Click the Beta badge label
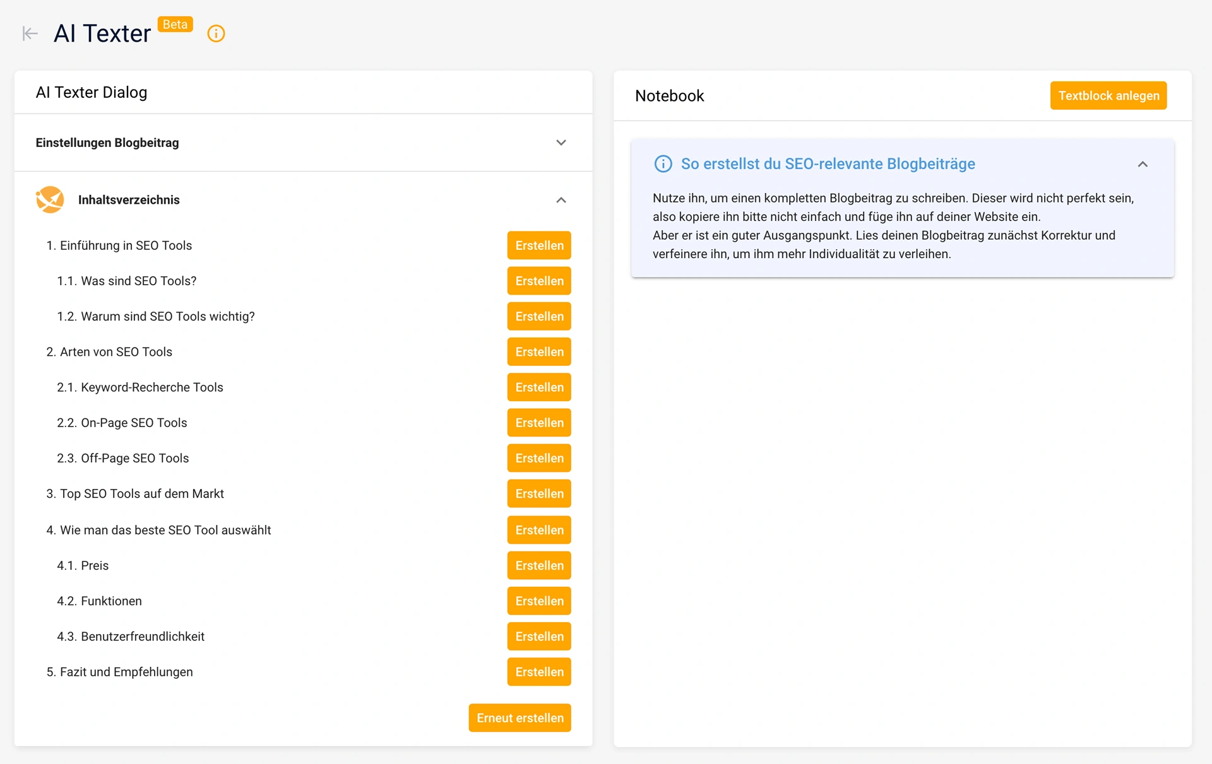Image resolution: width=1212 pixels, height=764 pixels. click(175, 25)
